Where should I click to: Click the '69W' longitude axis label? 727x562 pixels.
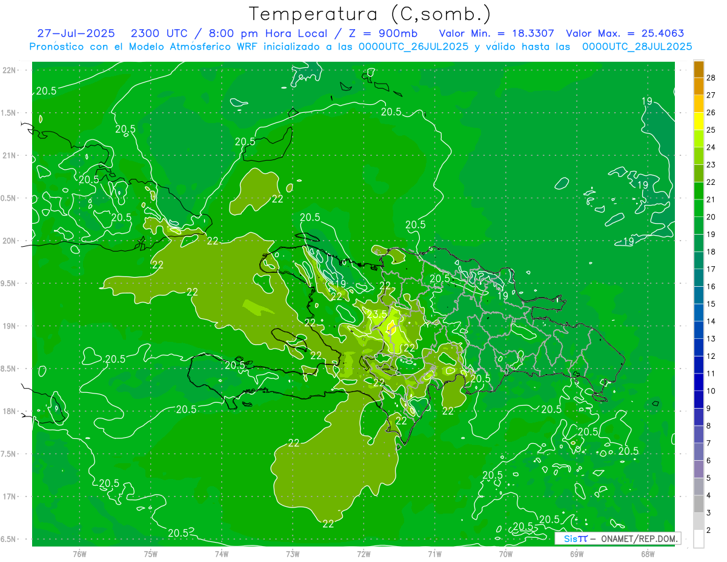577,554
